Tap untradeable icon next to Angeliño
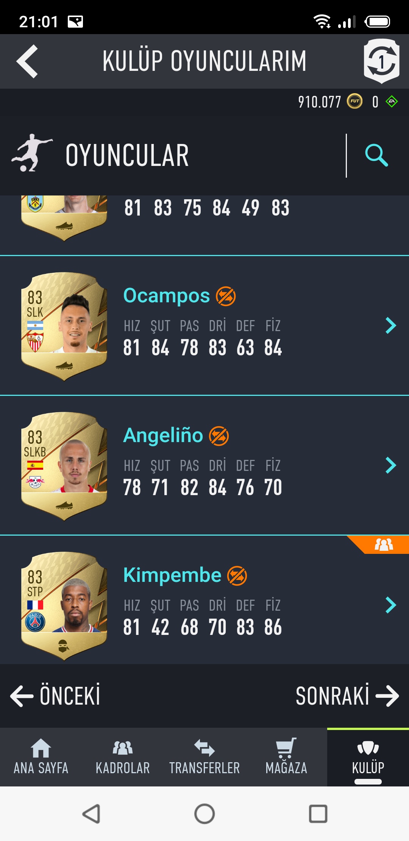The width and height of the screenshot is (409, 841). coord(219,436)
